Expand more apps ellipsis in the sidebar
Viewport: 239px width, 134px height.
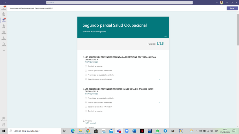(4, 51)
